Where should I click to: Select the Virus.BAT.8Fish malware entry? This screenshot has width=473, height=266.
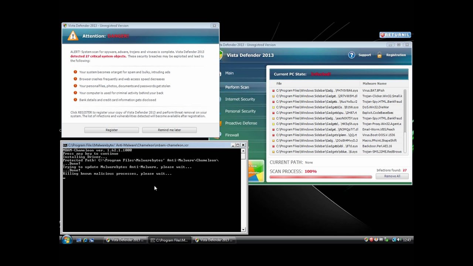click(373, 91)
